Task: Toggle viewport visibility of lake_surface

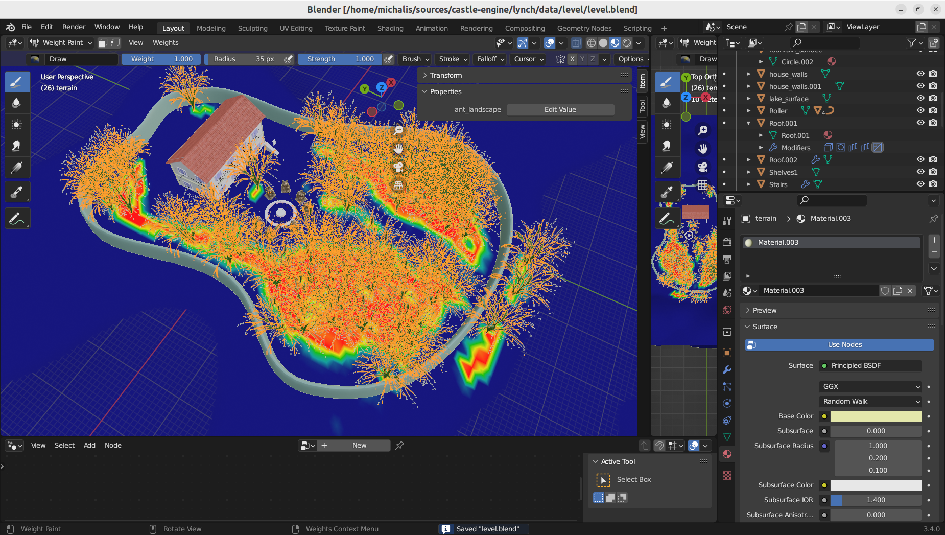Action: [x=920, y=98]
